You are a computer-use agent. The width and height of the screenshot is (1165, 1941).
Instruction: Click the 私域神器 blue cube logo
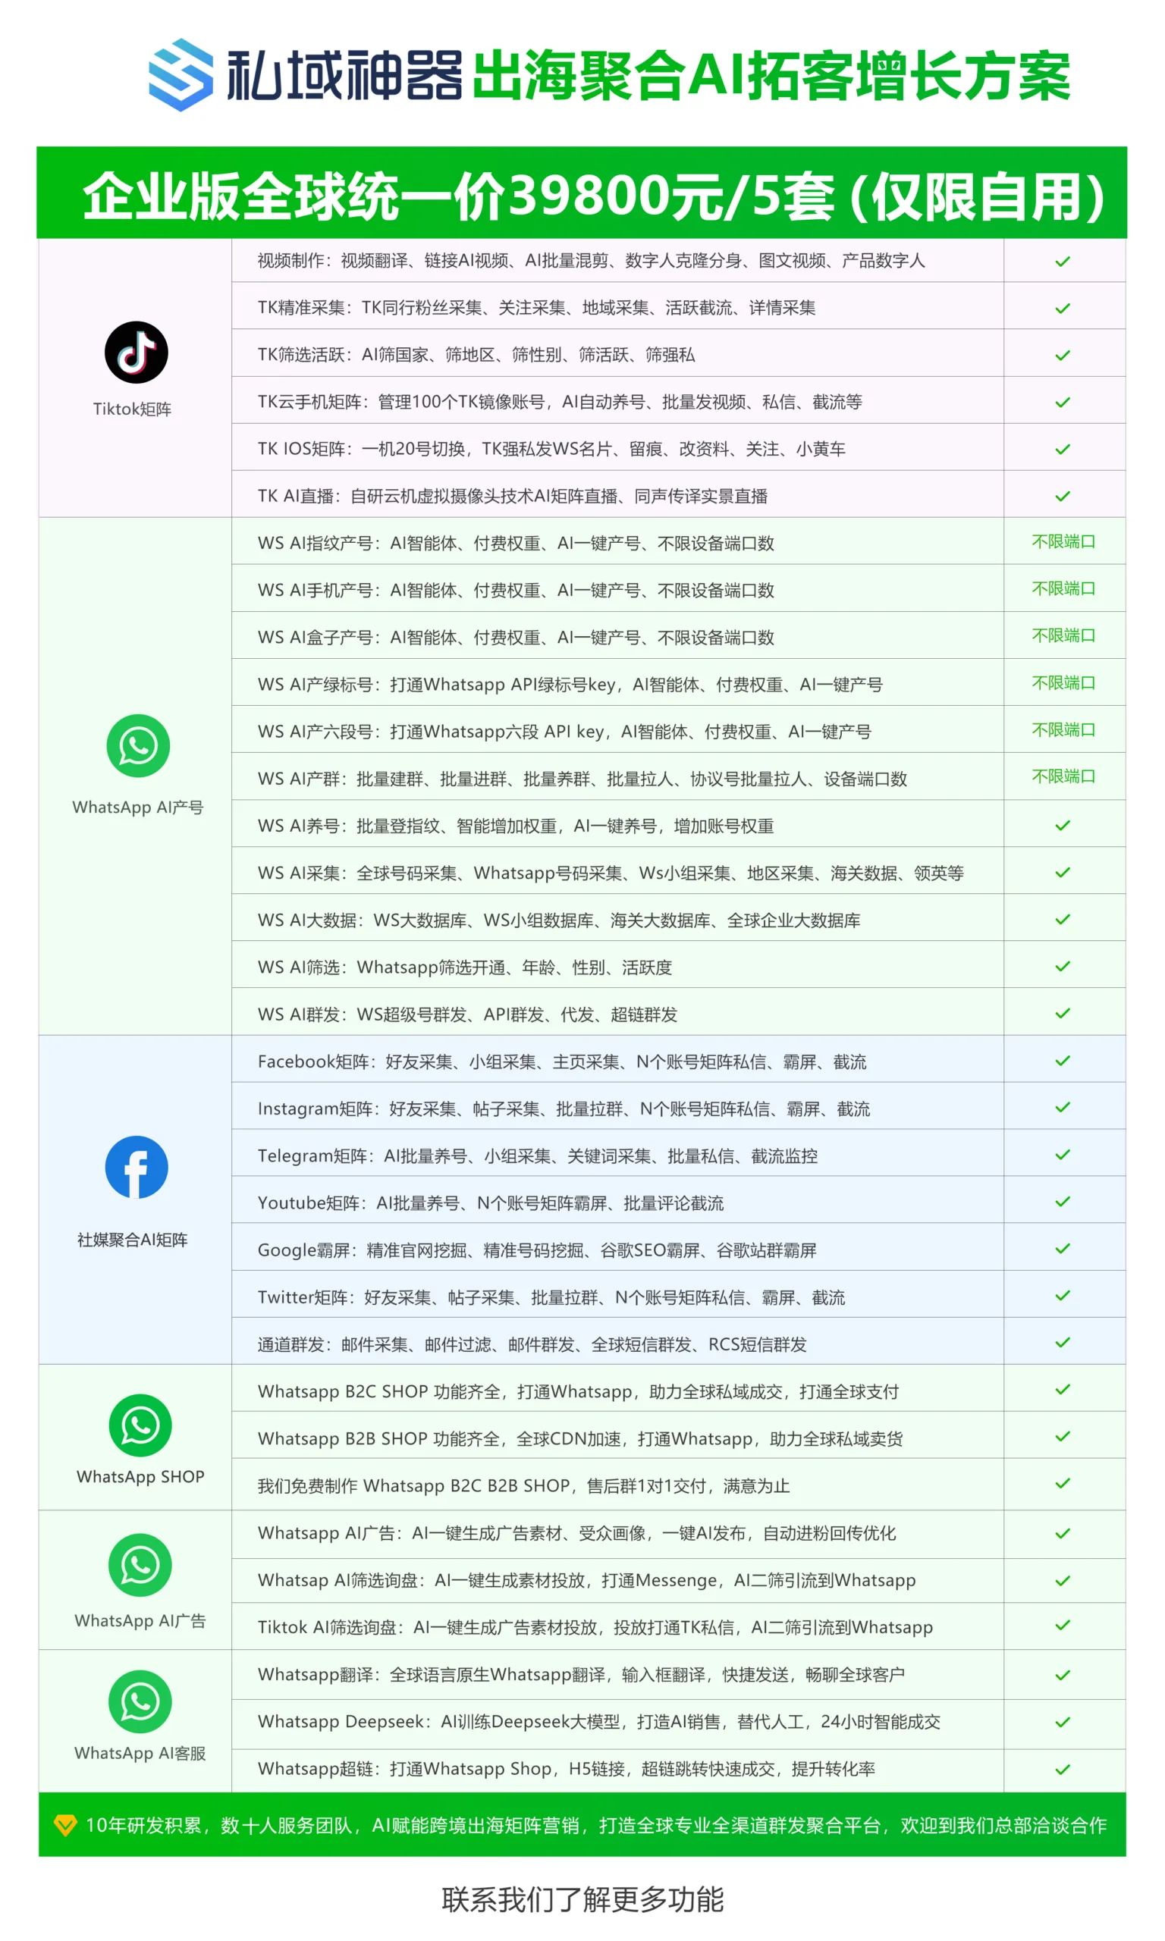point(181,75)
